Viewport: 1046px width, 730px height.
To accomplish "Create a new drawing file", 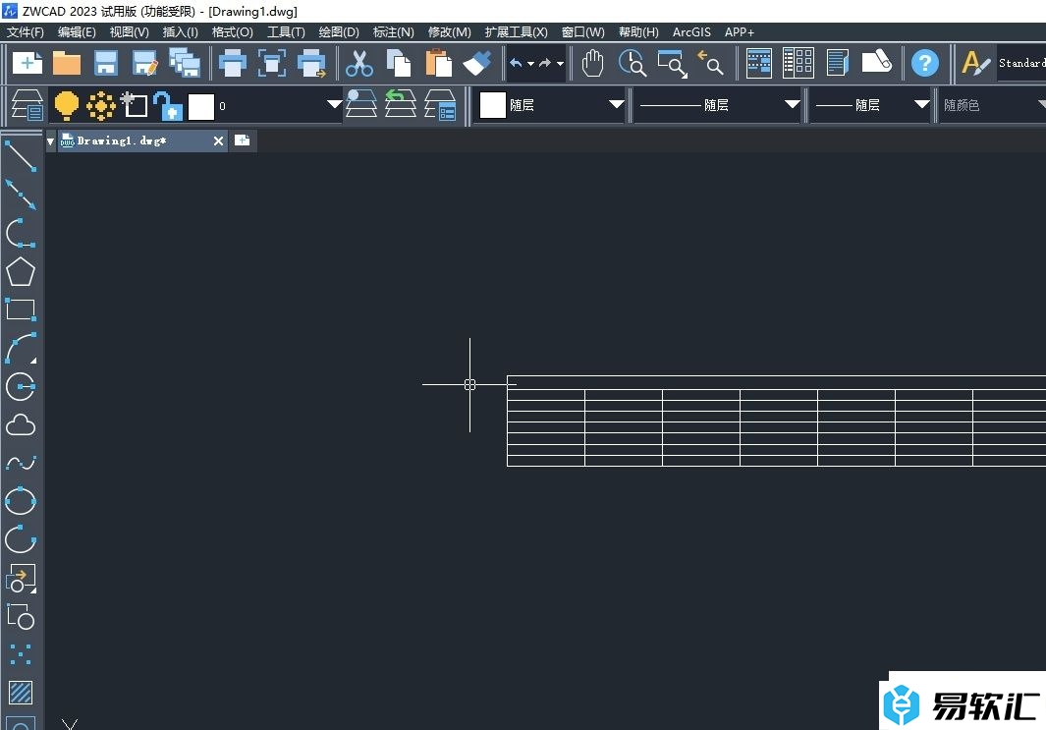I will [x=27, y=64].
